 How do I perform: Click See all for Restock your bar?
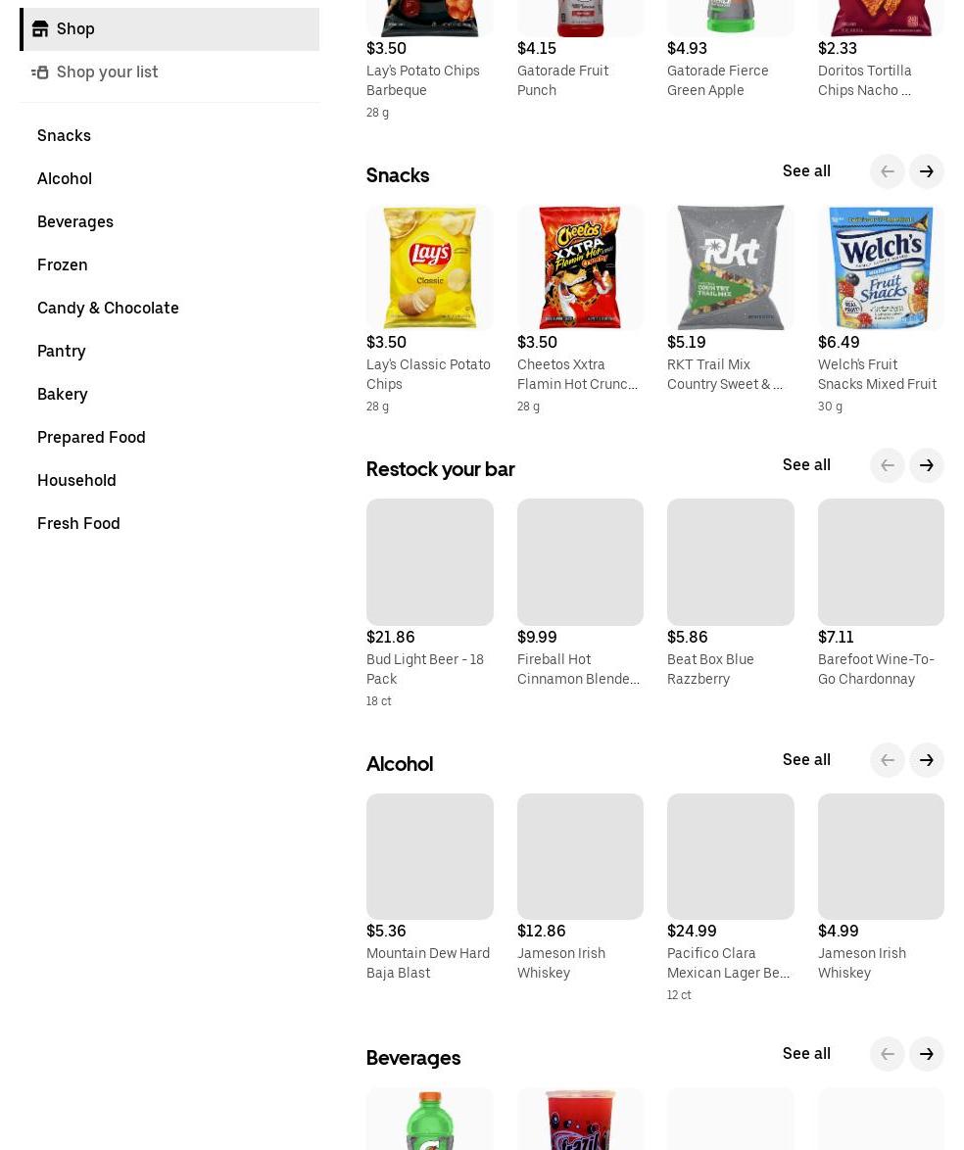806,465
